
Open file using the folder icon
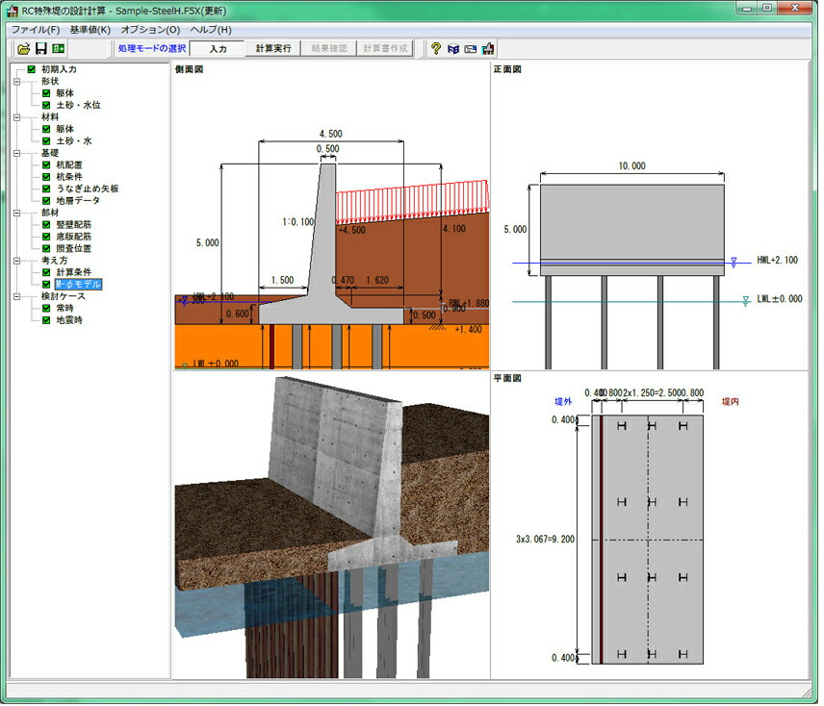[x=23, y=49]
